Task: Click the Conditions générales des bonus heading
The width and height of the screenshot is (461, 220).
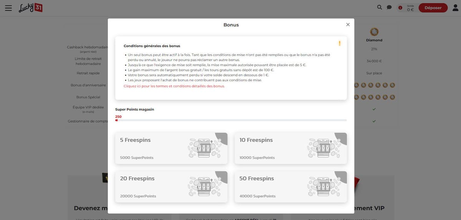Action: [152, 46]
